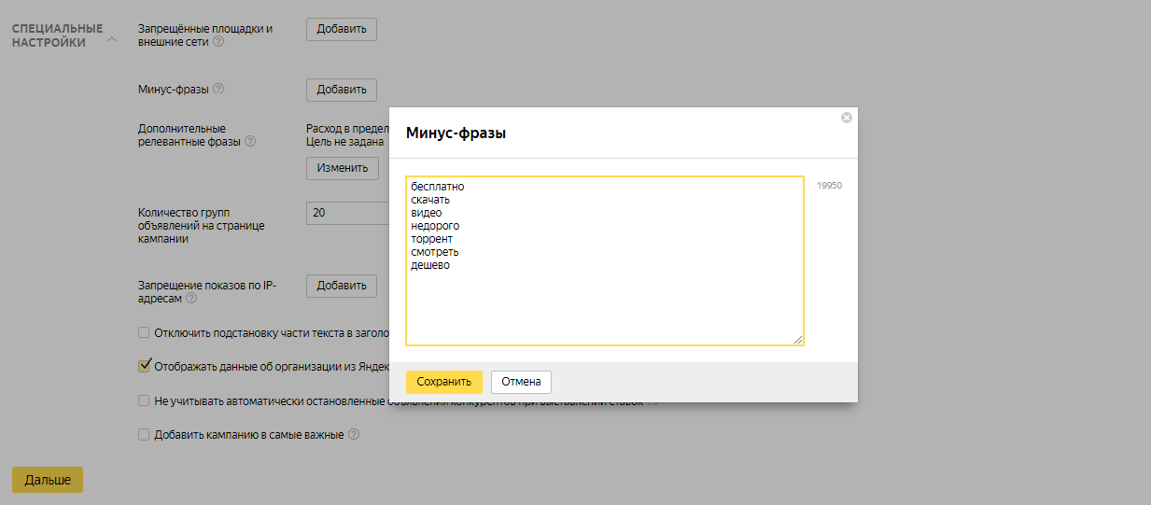Close the Минус-фразы dialog with X icon

(847, 118)
